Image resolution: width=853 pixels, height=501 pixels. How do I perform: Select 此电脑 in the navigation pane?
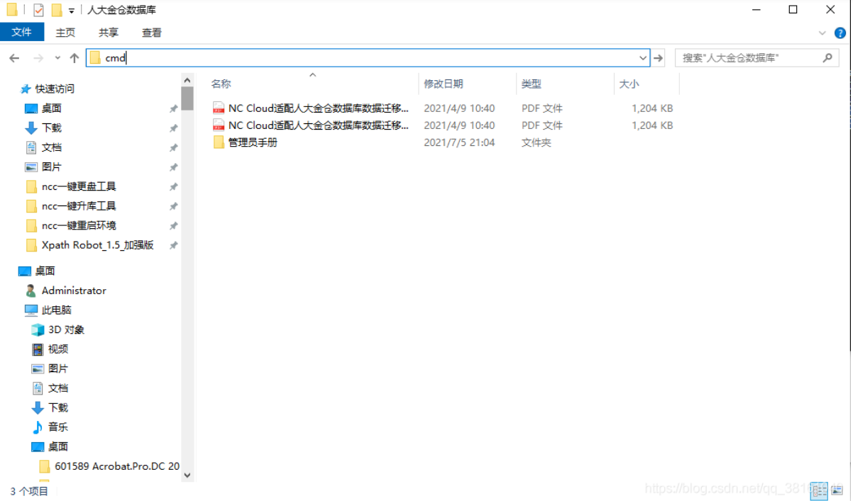[x=56, y=310]
